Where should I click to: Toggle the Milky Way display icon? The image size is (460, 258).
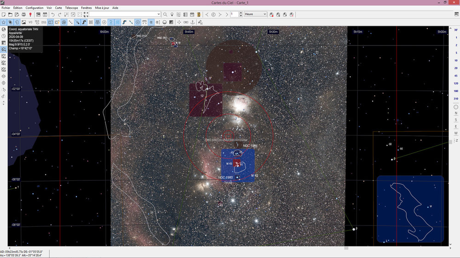[84, 22]
